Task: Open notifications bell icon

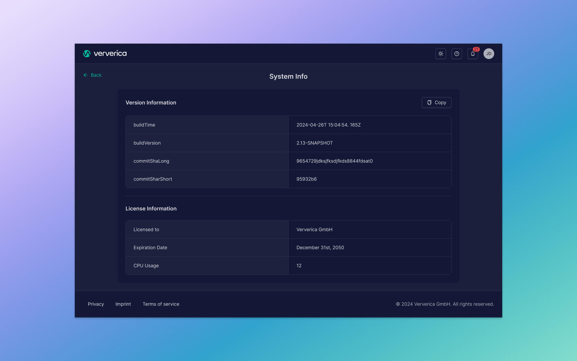Action: [473, 54]
